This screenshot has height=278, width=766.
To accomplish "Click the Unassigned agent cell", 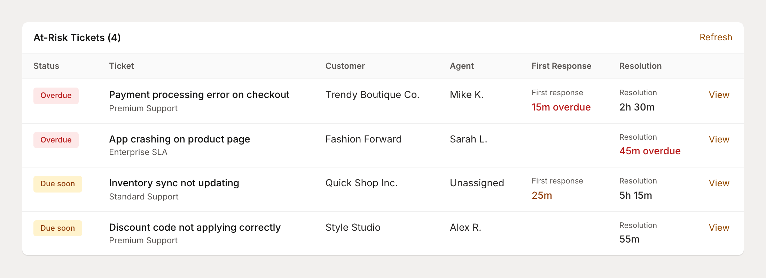I will tap(477, 183).
